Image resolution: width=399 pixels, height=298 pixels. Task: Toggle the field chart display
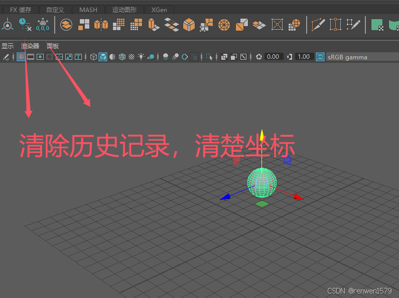[x=59, y=57]
